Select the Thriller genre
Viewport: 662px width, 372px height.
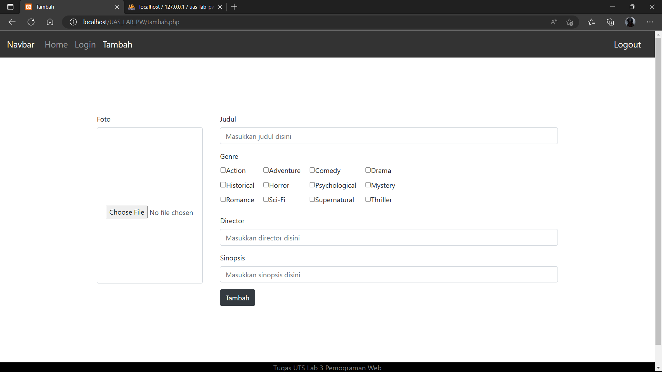(368, 199)
